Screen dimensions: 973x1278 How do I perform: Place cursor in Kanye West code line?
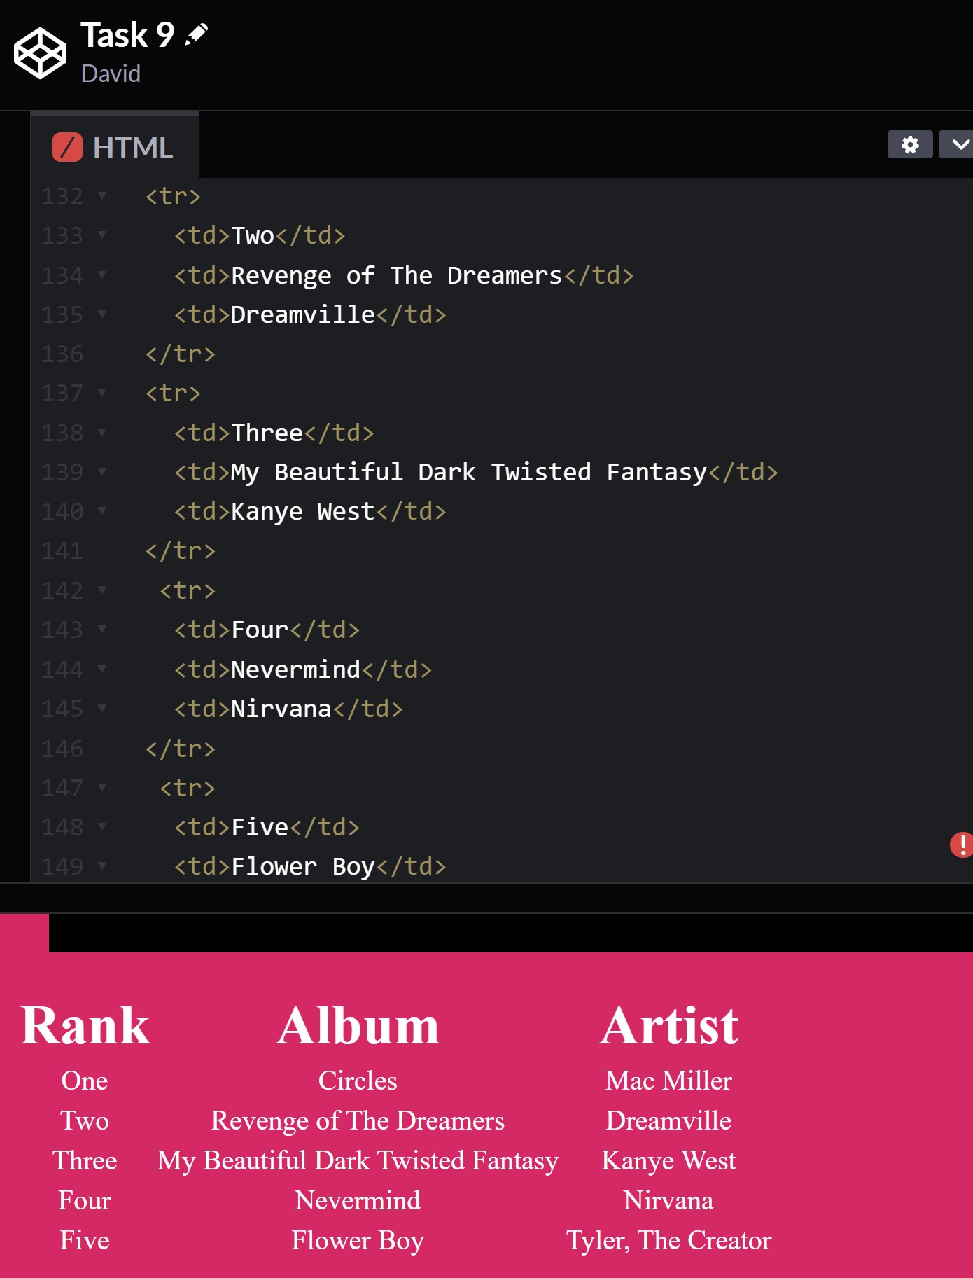click(302, 512)
